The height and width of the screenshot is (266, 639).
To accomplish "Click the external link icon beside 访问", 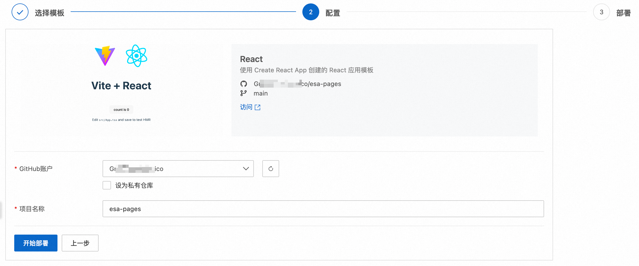I will click(258, 107).
